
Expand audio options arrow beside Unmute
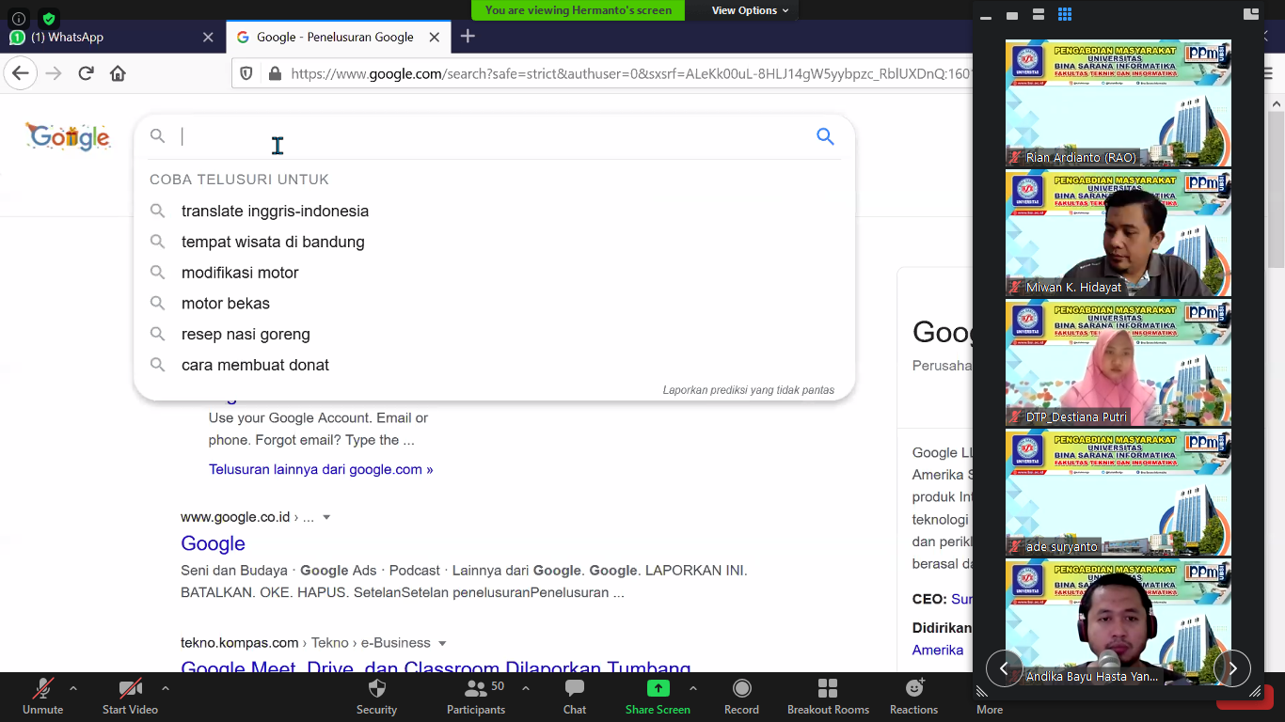coord(73,688)
